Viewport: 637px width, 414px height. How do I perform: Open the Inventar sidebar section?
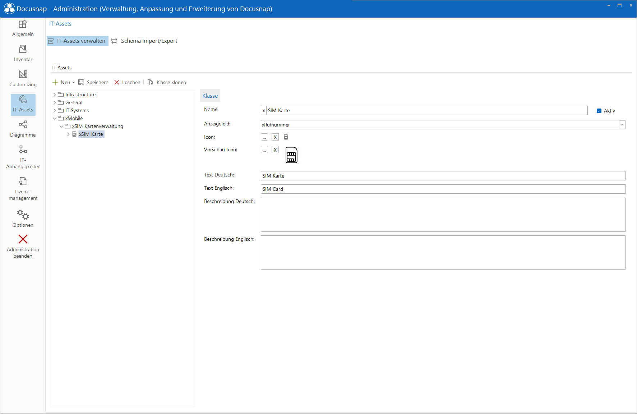coord(23,54)
